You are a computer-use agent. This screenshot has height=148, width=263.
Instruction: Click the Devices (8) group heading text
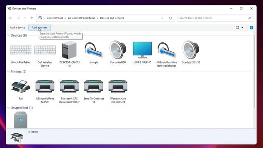pyautogui.click(x=18, y=35)
